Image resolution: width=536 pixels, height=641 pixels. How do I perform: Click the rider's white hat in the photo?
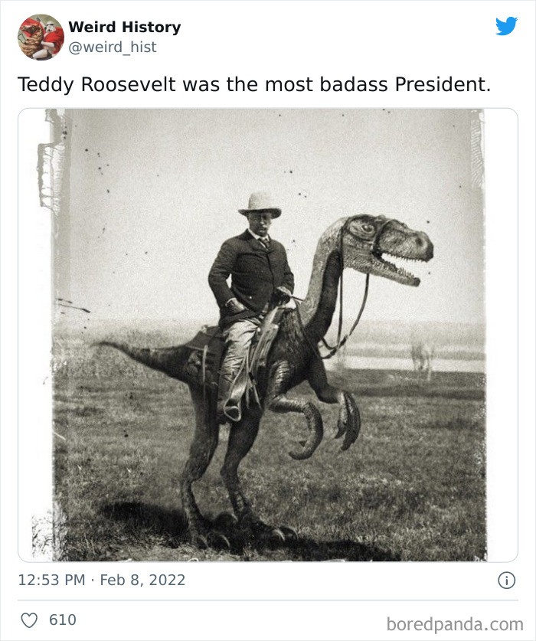[260, 204]
